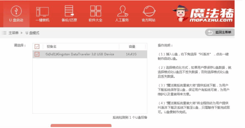The height and width of the screenshot is (128, 245).
Task: Open the 软件大全 software library tab
Action: (95, 14)
